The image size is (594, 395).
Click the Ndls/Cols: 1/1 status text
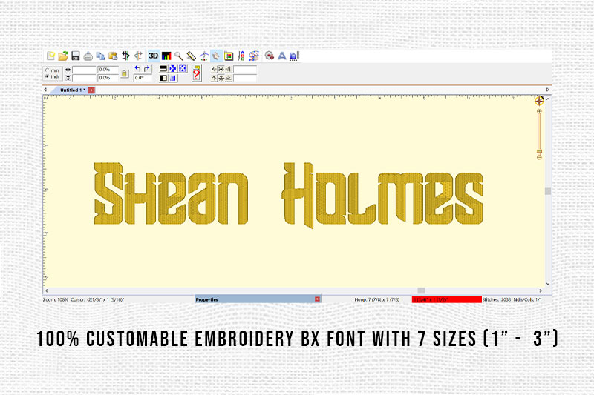(x=528, y=299)
